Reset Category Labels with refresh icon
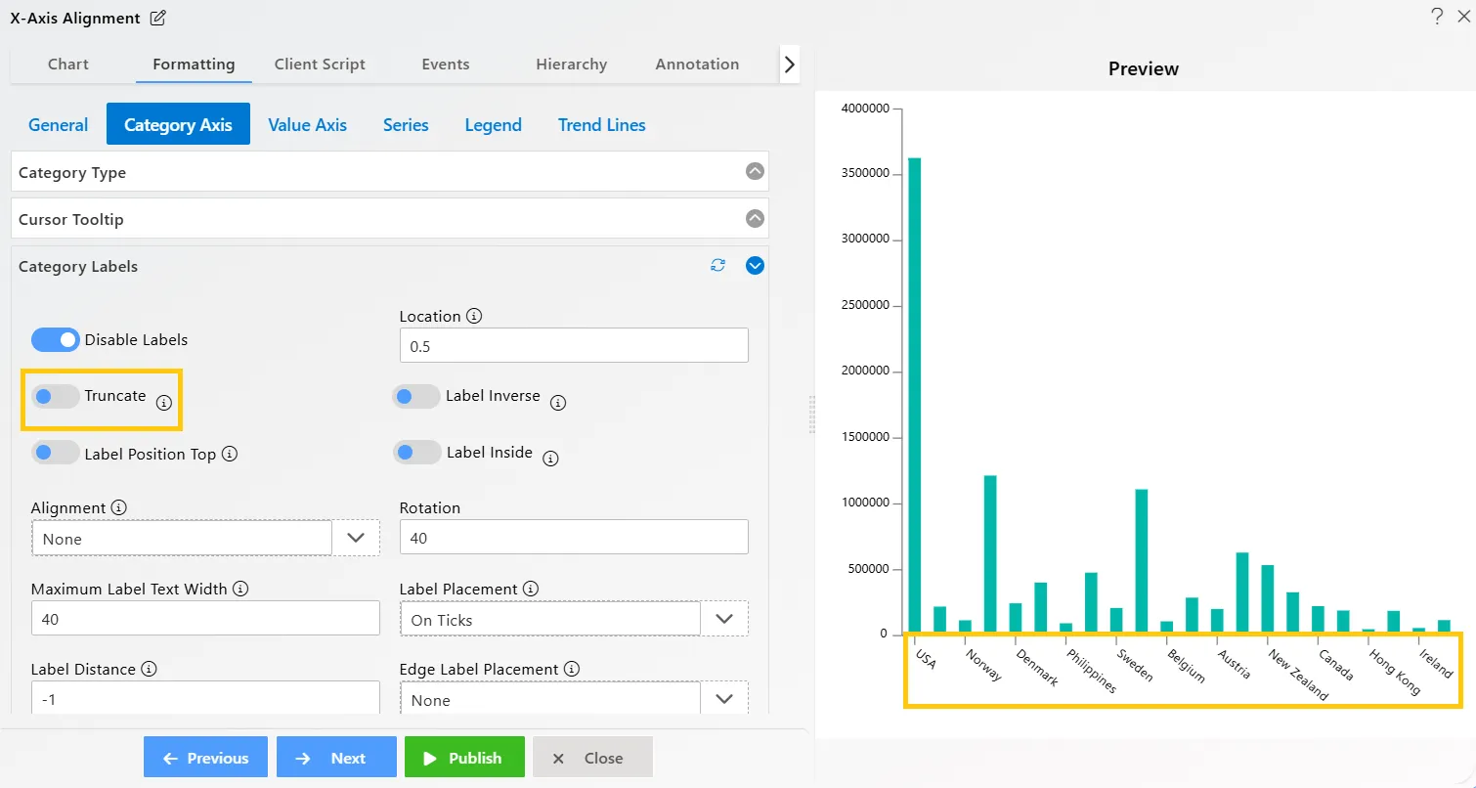The image size is (1476, 788). pyautogui.click(x=718, y=265)
